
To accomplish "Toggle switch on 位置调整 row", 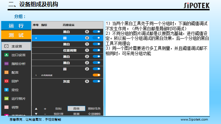I will 96,50.
